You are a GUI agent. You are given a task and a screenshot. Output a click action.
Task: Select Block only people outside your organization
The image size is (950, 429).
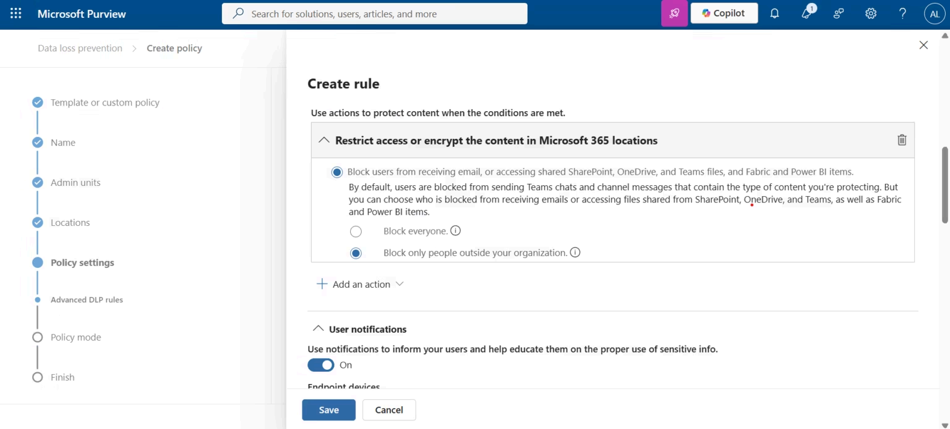pos(356,253)
